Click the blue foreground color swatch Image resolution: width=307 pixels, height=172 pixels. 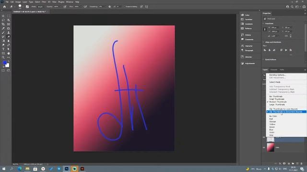coord(4,63)
